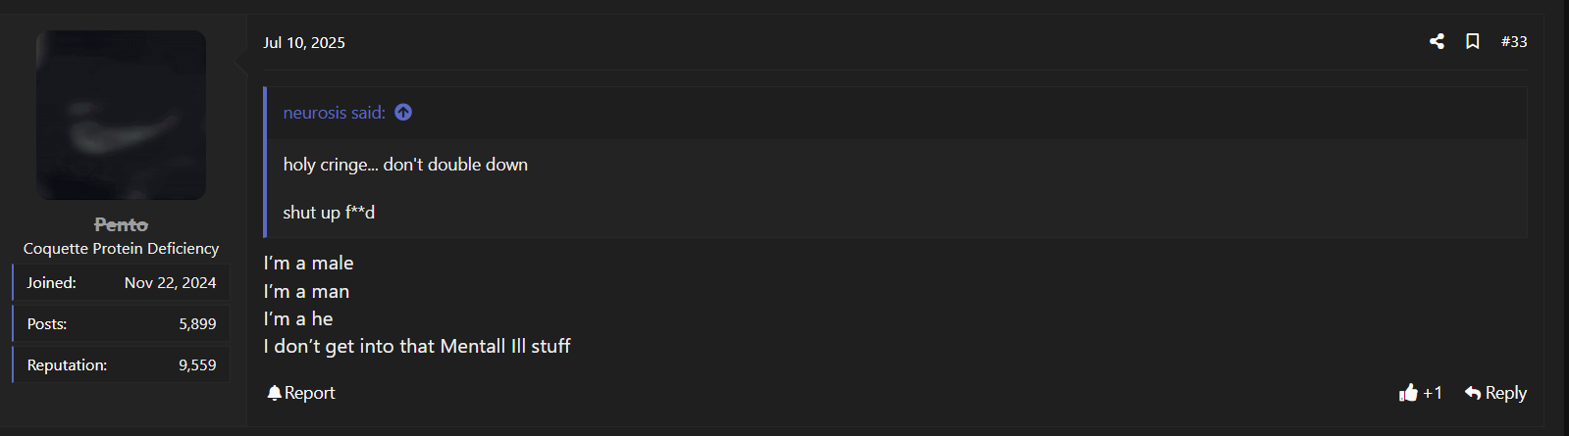View the +1 reaction count
The height and width of the screenshot is (436, 1569).
1433,393
